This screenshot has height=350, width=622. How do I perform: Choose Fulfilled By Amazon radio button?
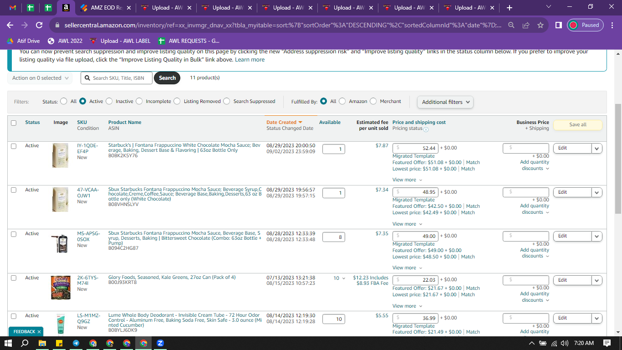click(342, 102)
